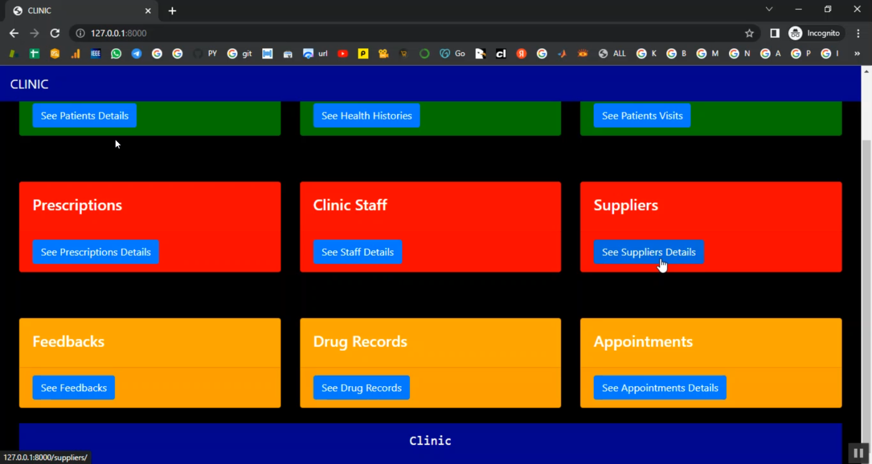
Task: Open the Telegram bookmark
Action: pos(137,53)
